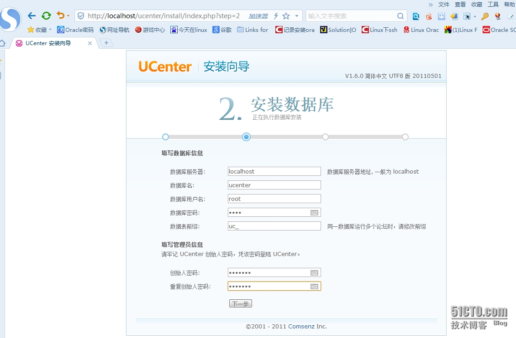Open the 今天在linux bookmark

click(x=189, y=30)
